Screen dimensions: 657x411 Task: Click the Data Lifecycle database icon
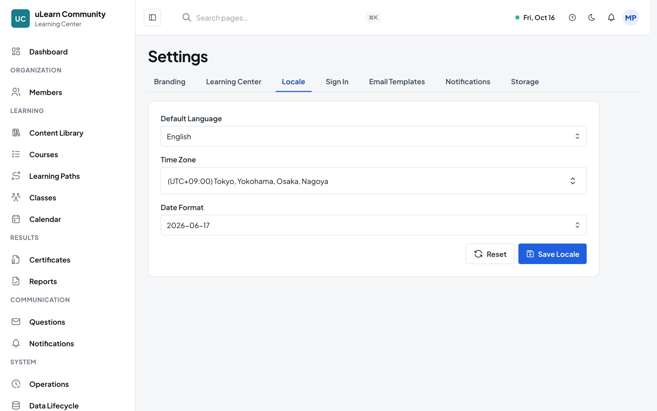16,405
